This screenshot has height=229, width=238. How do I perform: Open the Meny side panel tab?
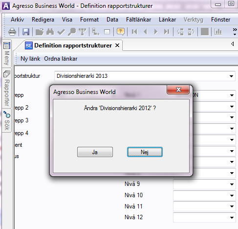[7, 54]
